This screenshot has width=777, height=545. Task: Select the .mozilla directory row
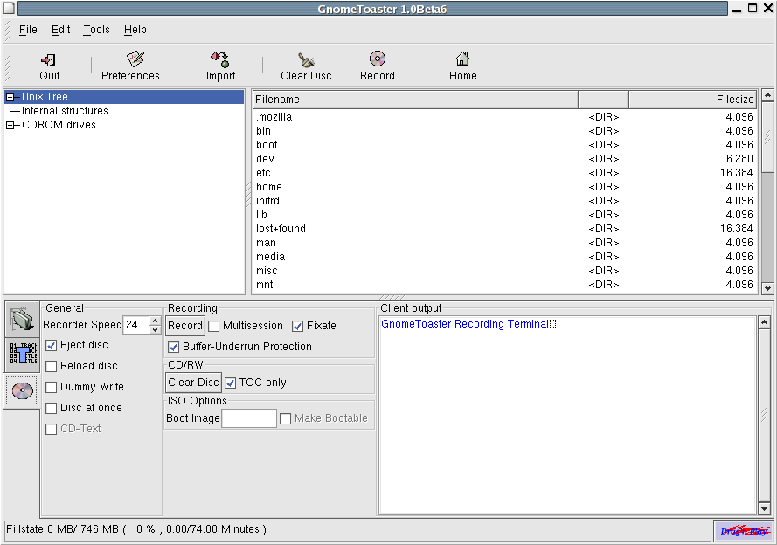504,117
